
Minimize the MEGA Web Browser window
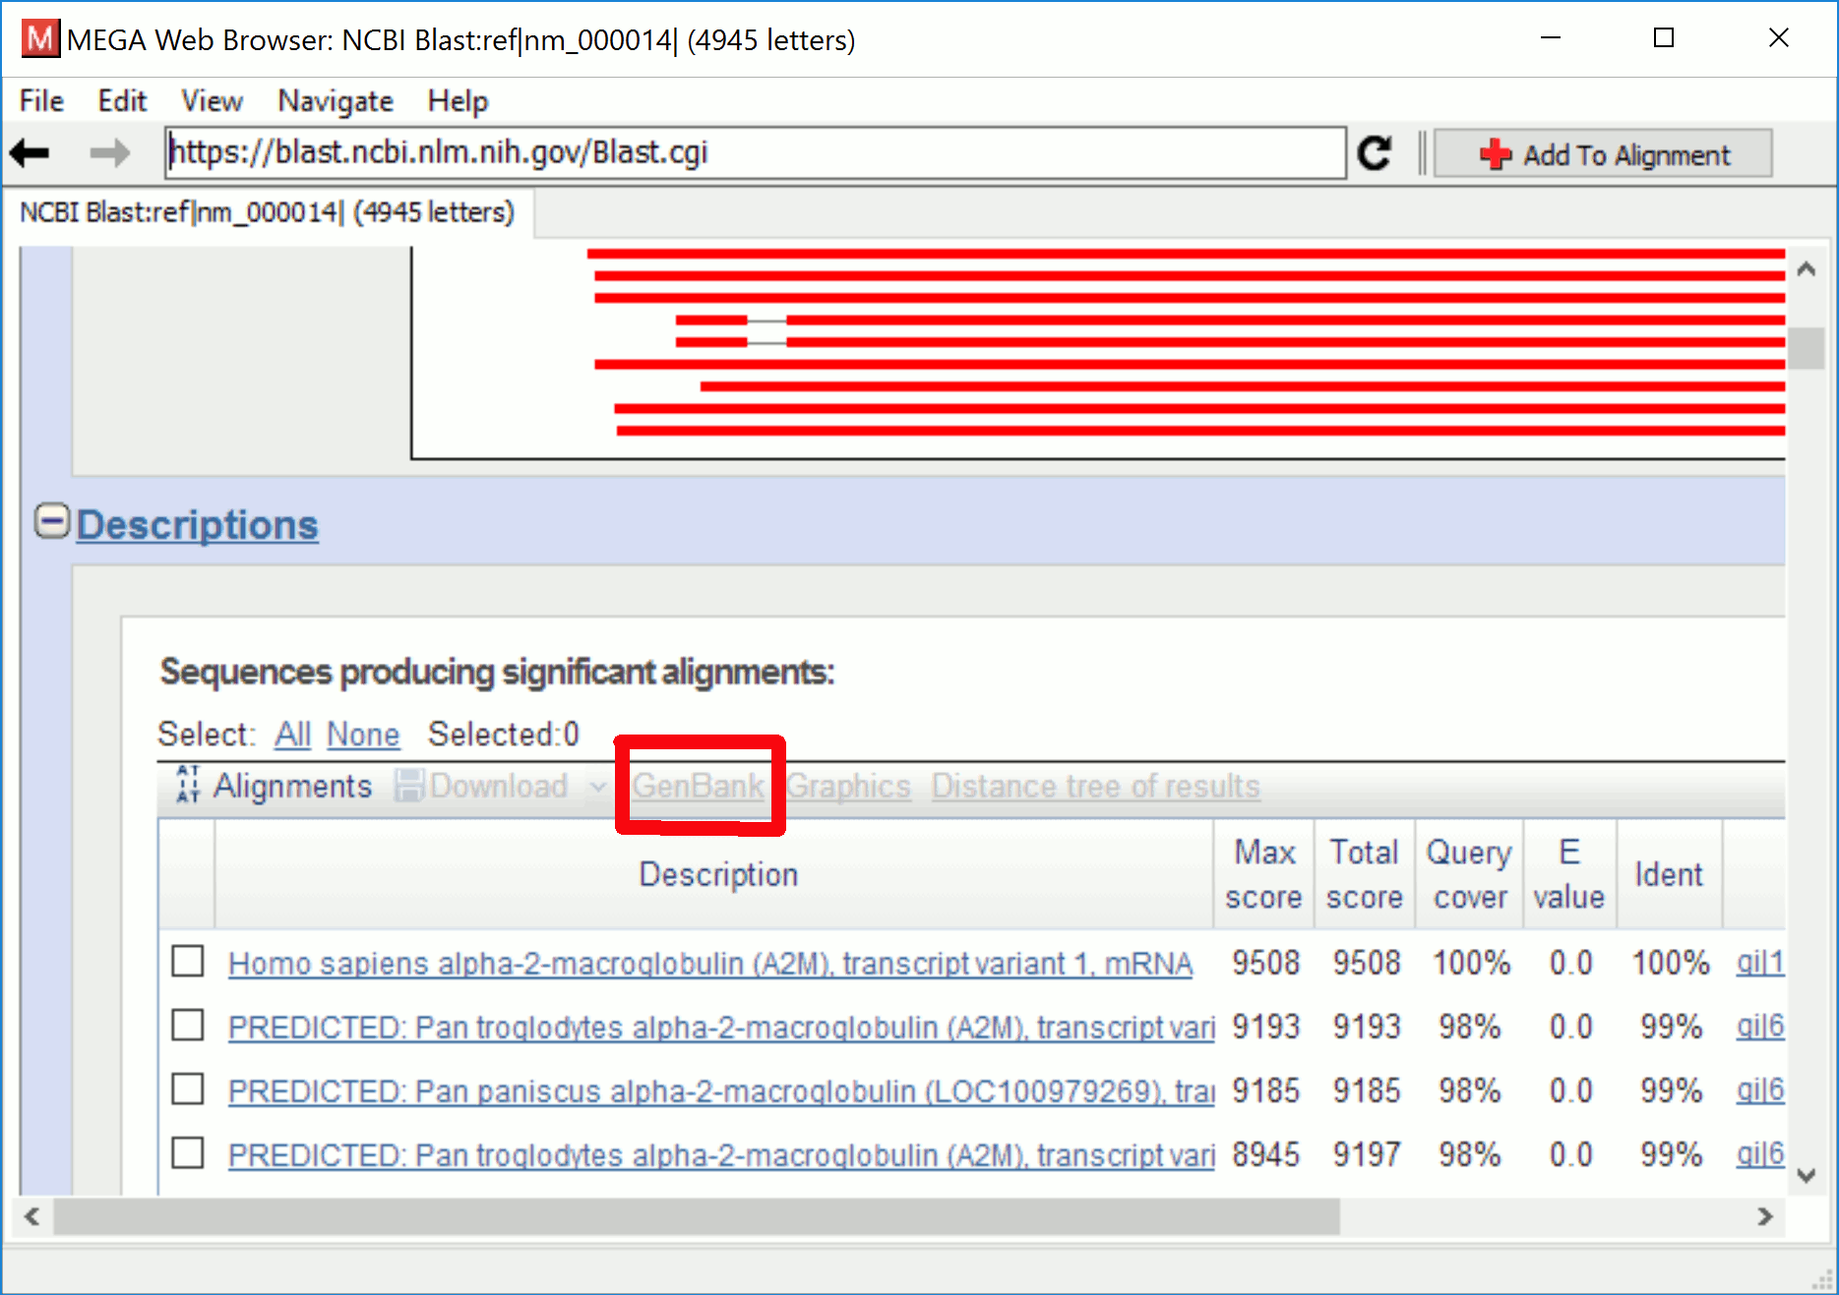click(x=1551, y=38)
